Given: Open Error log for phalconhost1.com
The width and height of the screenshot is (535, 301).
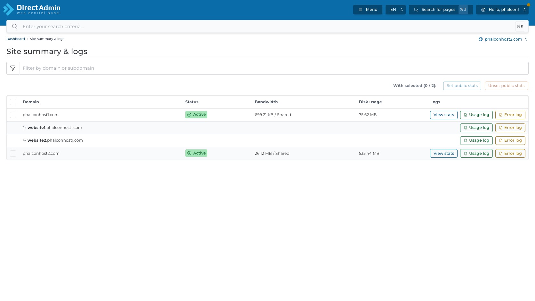Looking at the screenshot, I should tap(510, 115).
